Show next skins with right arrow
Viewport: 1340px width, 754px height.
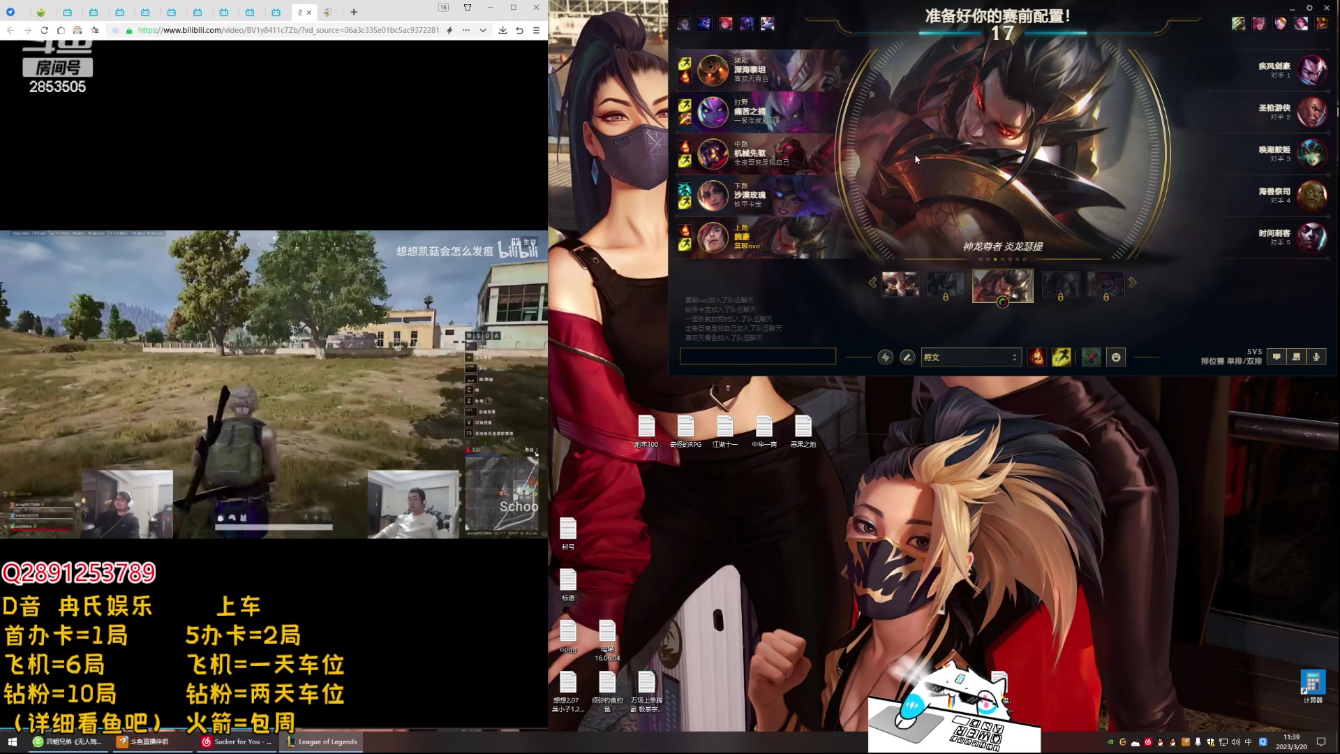point(1133,283)
